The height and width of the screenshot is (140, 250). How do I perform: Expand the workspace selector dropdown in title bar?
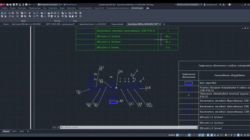[60, 5]
